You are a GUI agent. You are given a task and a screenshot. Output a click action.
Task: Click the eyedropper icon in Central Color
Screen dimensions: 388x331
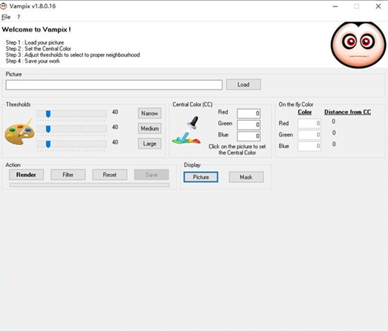coord(187,131)
